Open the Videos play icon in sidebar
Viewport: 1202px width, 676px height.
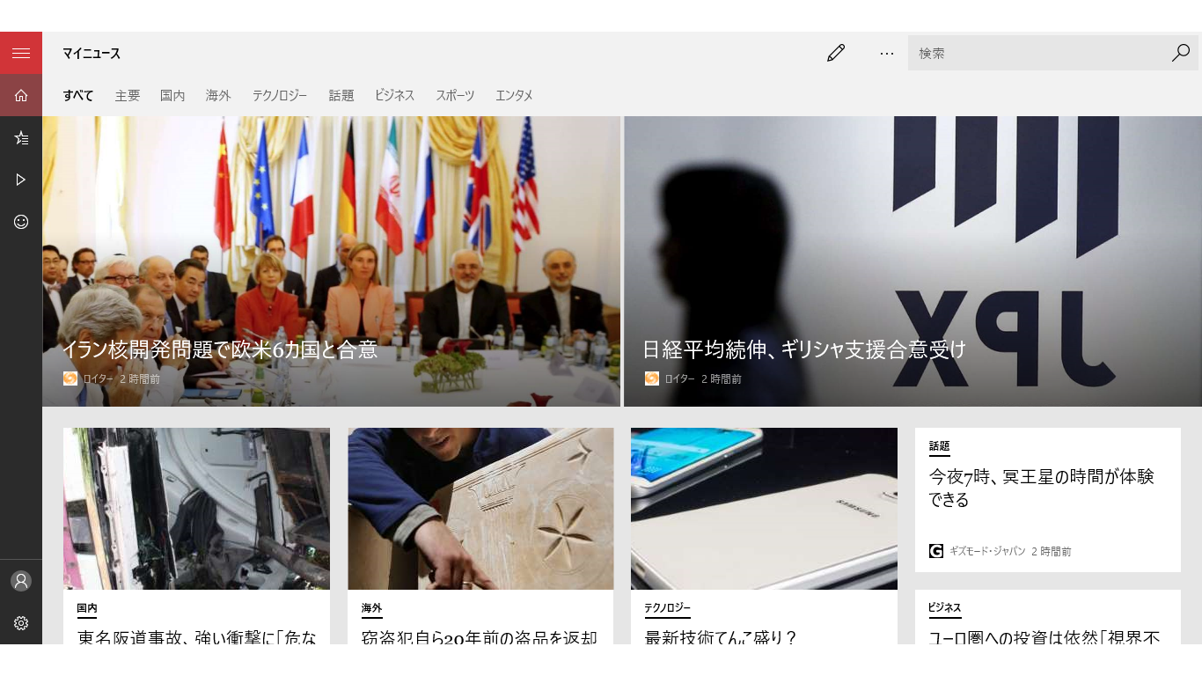(21, 180)
